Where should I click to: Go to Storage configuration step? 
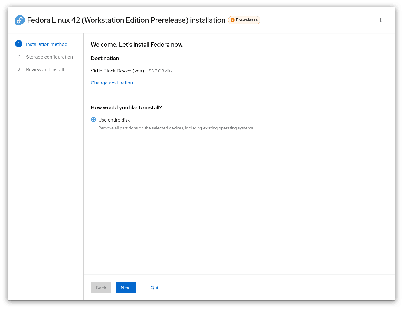coord(49,57)
